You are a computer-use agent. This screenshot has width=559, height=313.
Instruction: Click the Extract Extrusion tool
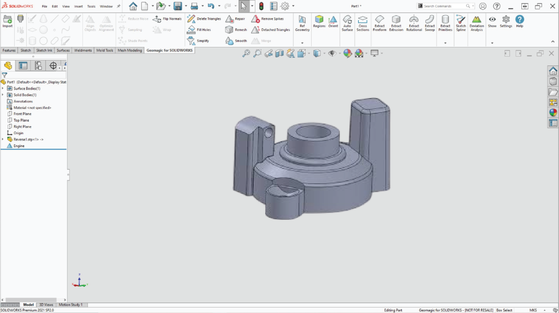396,22
